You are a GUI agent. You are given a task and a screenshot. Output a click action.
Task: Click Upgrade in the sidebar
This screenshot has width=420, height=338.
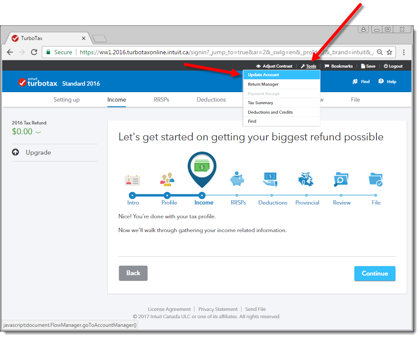(38, 152)
